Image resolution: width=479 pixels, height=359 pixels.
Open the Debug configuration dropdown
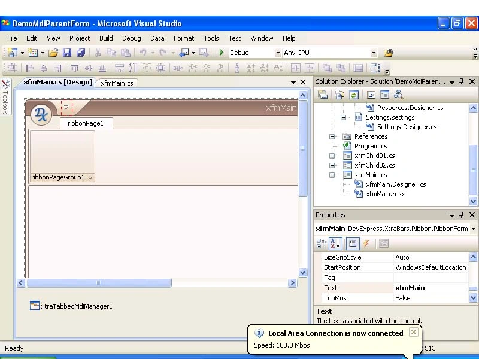278,53
